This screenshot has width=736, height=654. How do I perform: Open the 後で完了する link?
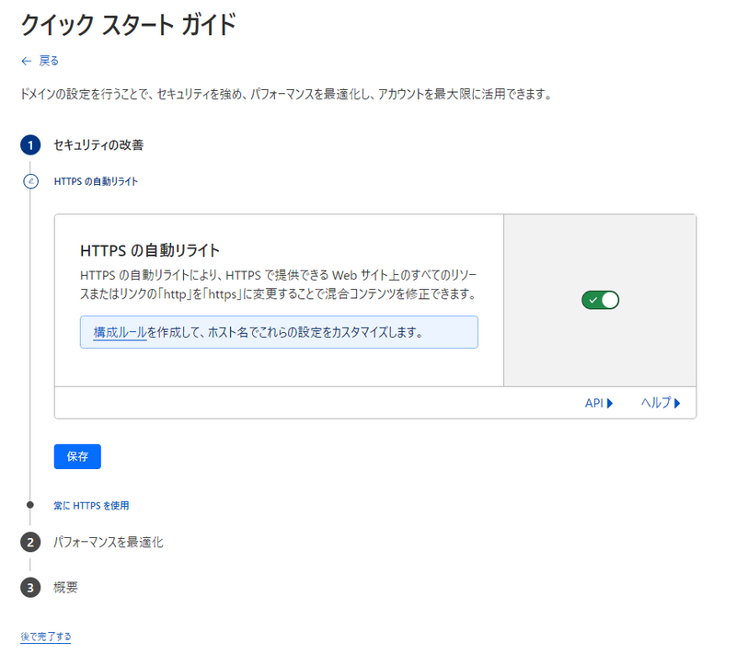point(44,636)
